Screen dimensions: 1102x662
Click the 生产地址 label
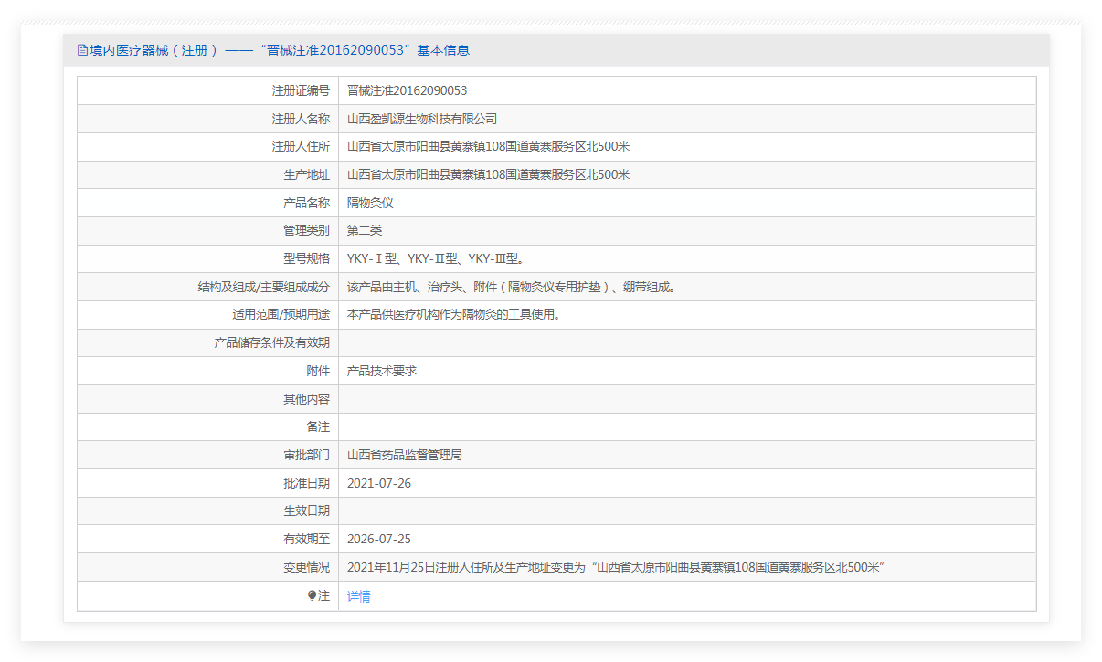click(x=307, y=174)
